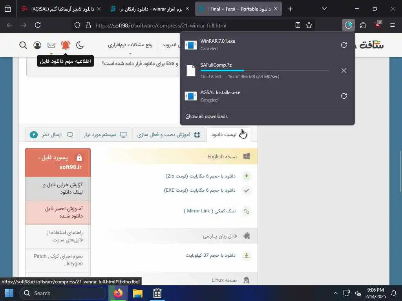Image resolution: width=402 pixels, height=301 pixels.
Task: Click the EXE format checkmark icon
Action: [247, 190]
